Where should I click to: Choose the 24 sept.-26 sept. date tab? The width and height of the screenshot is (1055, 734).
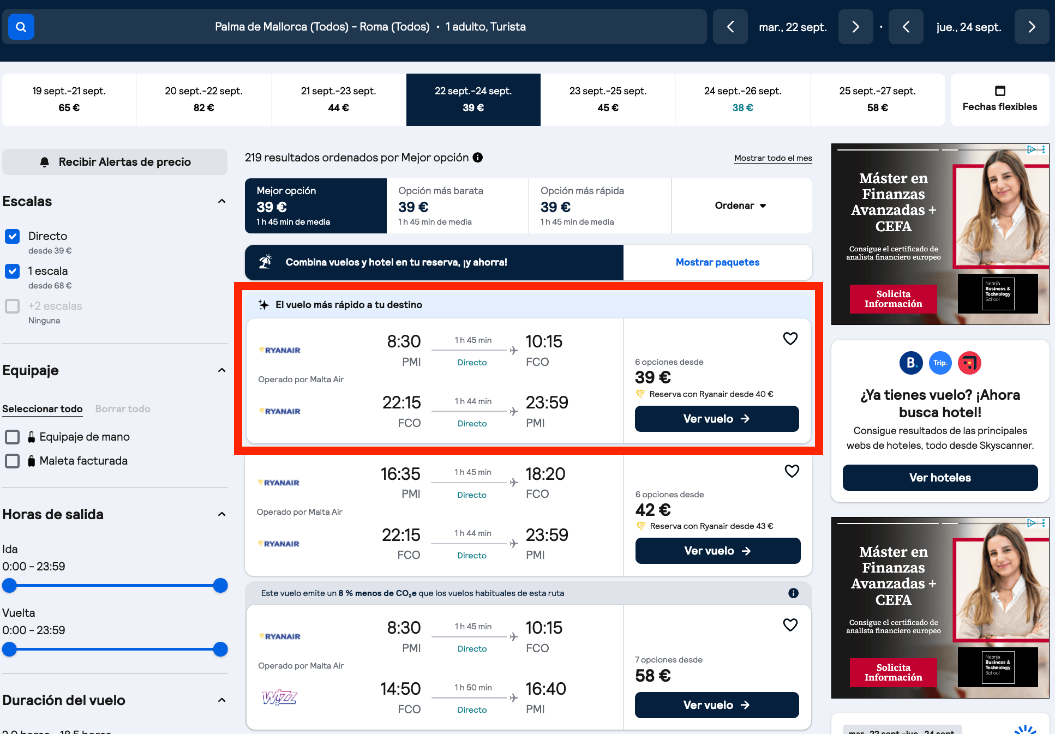click(x=742, y=99)
